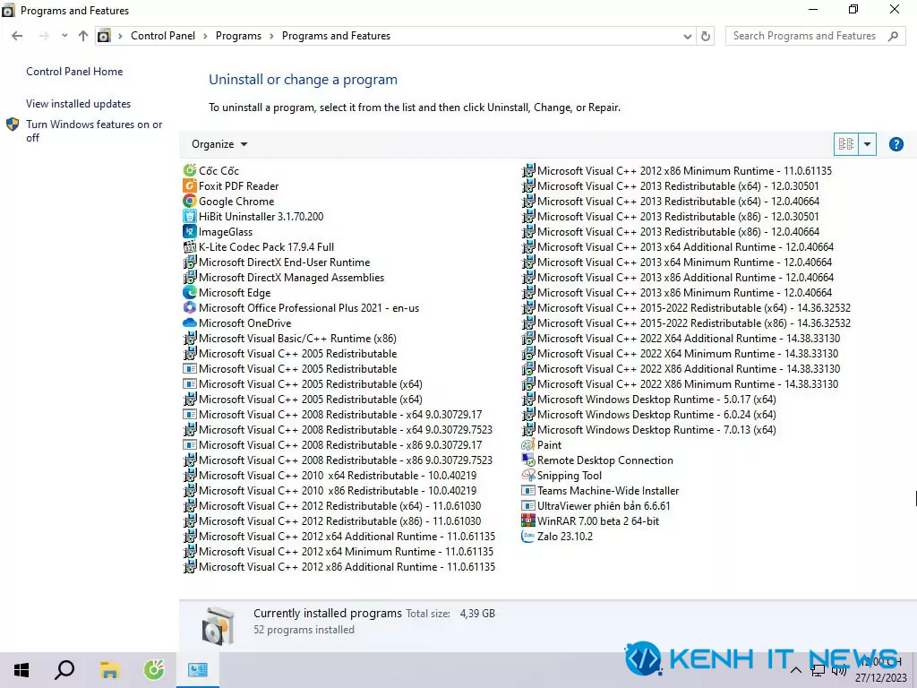Viewport: 917px width, 688px height.
Task: Select Windows Desktop Runtime 5.0.17 (x64)
Action: click(x=649, y=399)
